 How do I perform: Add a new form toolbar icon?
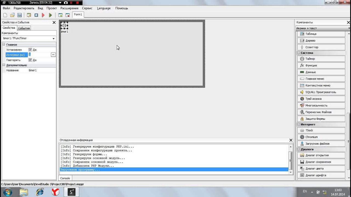(x=60, y=15)
